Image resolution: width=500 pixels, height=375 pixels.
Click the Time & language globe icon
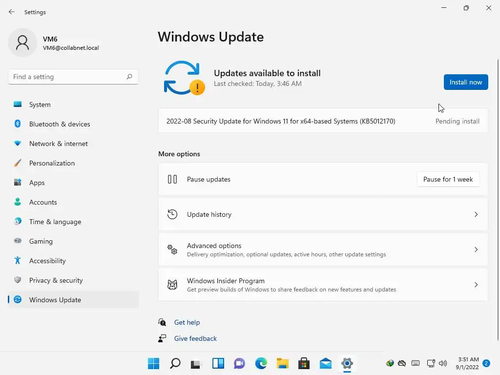pos(18,221)
